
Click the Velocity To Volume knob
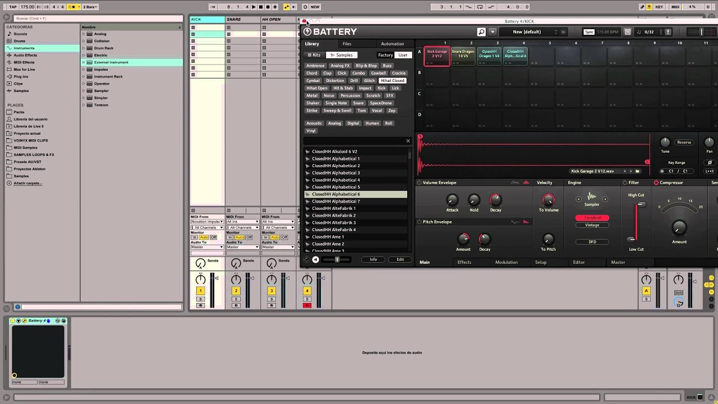(549, 200)
